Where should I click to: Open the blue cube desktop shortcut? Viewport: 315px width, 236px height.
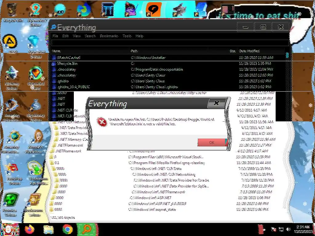tap(201, 9)
